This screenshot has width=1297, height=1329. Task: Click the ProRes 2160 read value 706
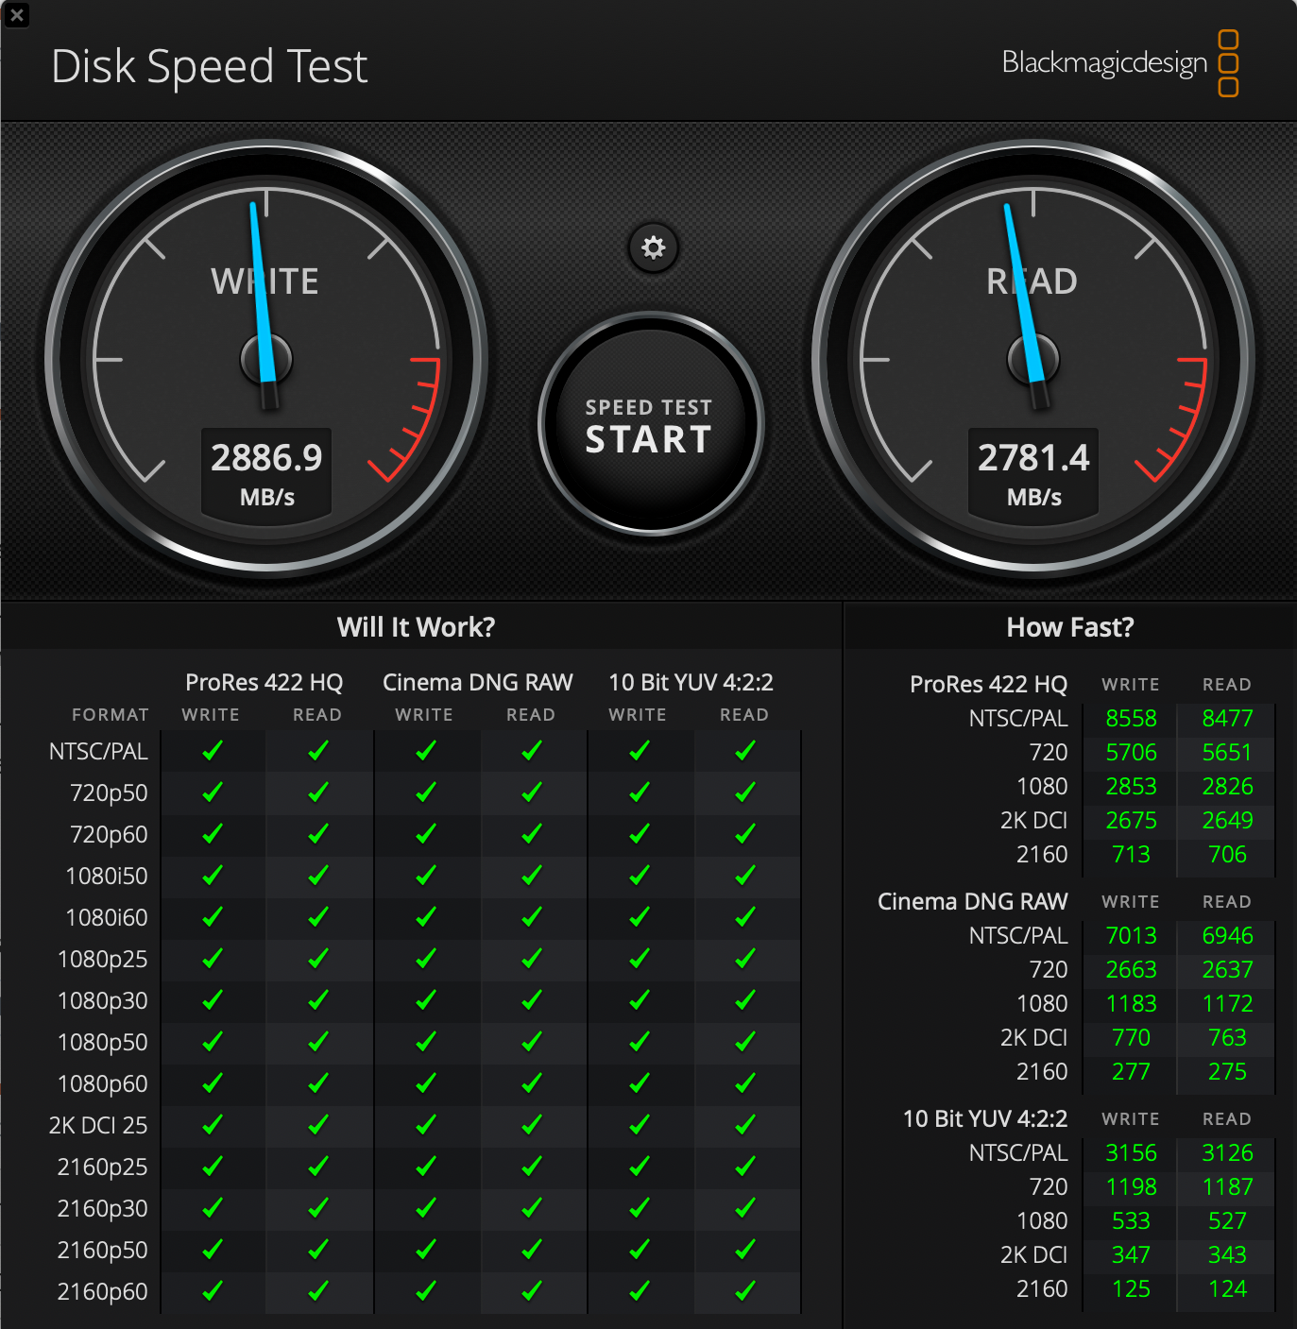click(x=1227, y=855)
